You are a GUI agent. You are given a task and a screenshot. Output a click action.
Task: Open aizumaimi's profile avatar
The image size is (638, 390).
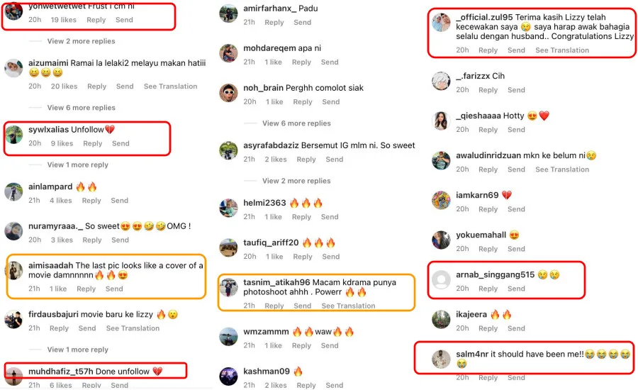tap(13, 68)
